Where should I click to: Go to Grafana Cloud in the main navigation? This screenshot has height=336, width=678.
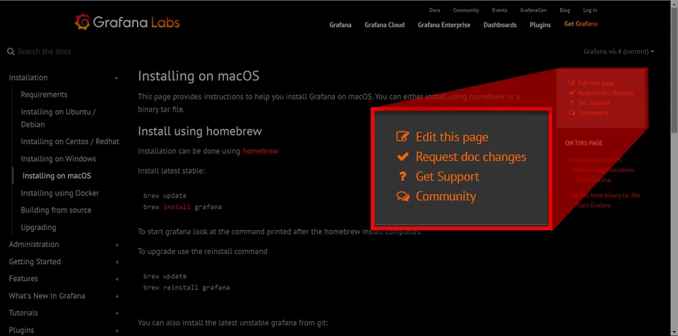(x=384, y=25)
